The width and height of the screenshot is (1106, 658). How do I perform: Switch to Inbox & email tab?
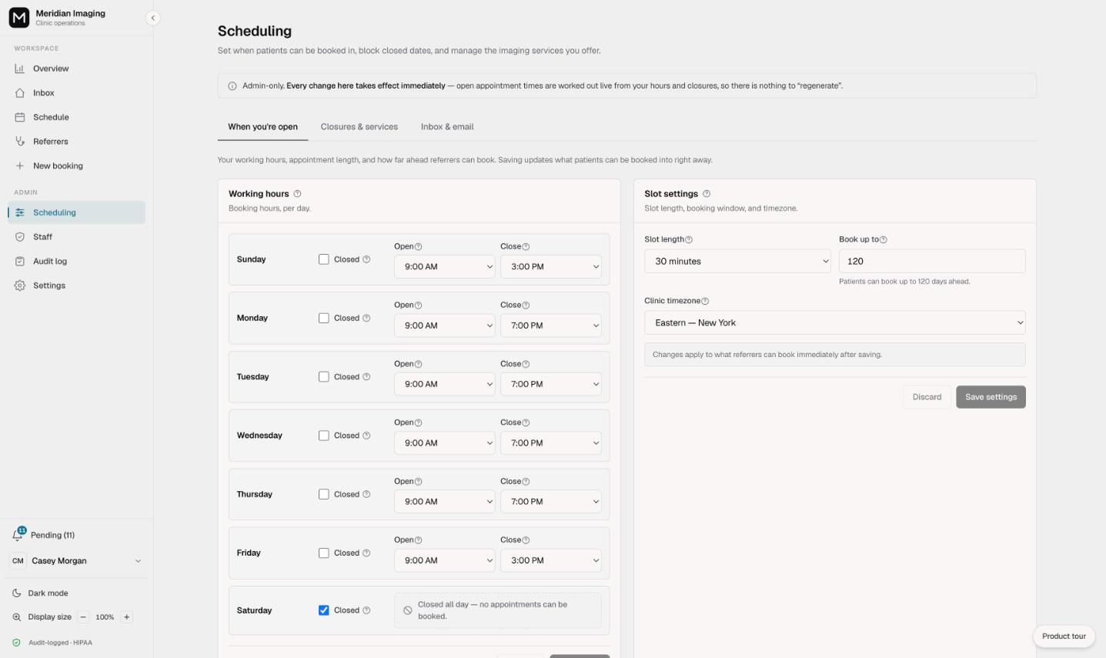(x=447, y=127)
